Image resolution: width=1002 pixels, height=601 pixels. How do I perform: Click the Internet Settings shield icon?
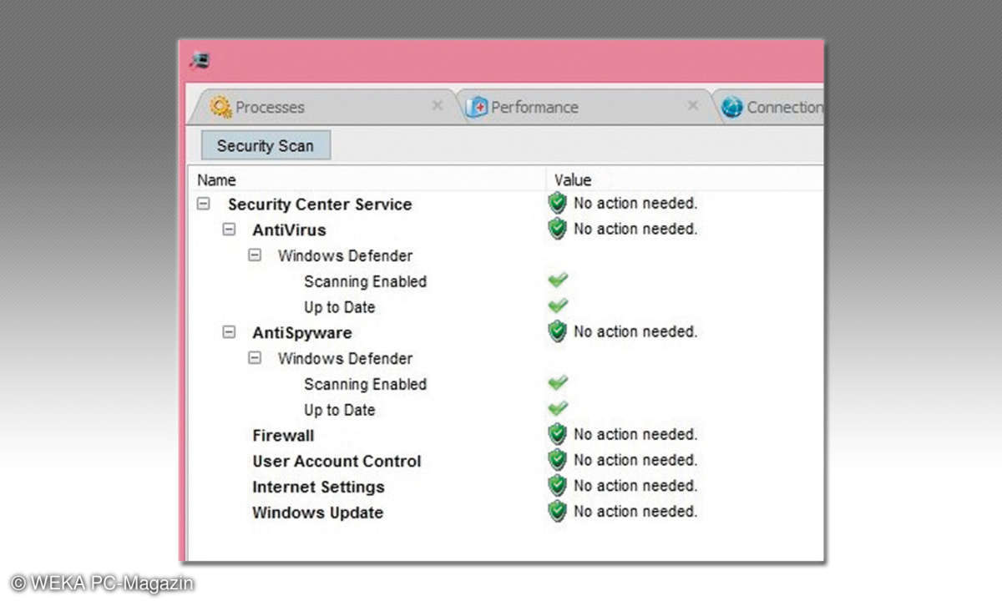557,486
